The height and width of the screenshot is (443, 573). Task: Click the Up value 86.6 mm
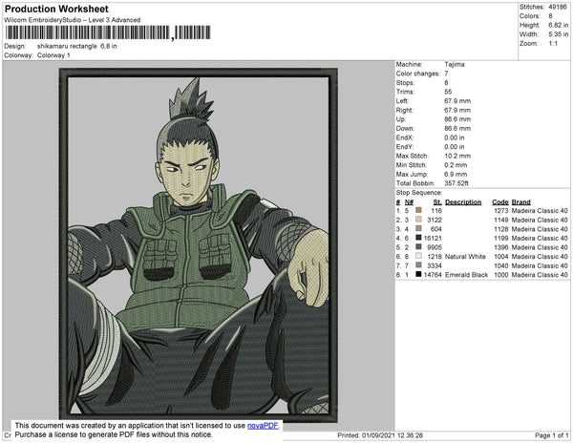[457, 119]
